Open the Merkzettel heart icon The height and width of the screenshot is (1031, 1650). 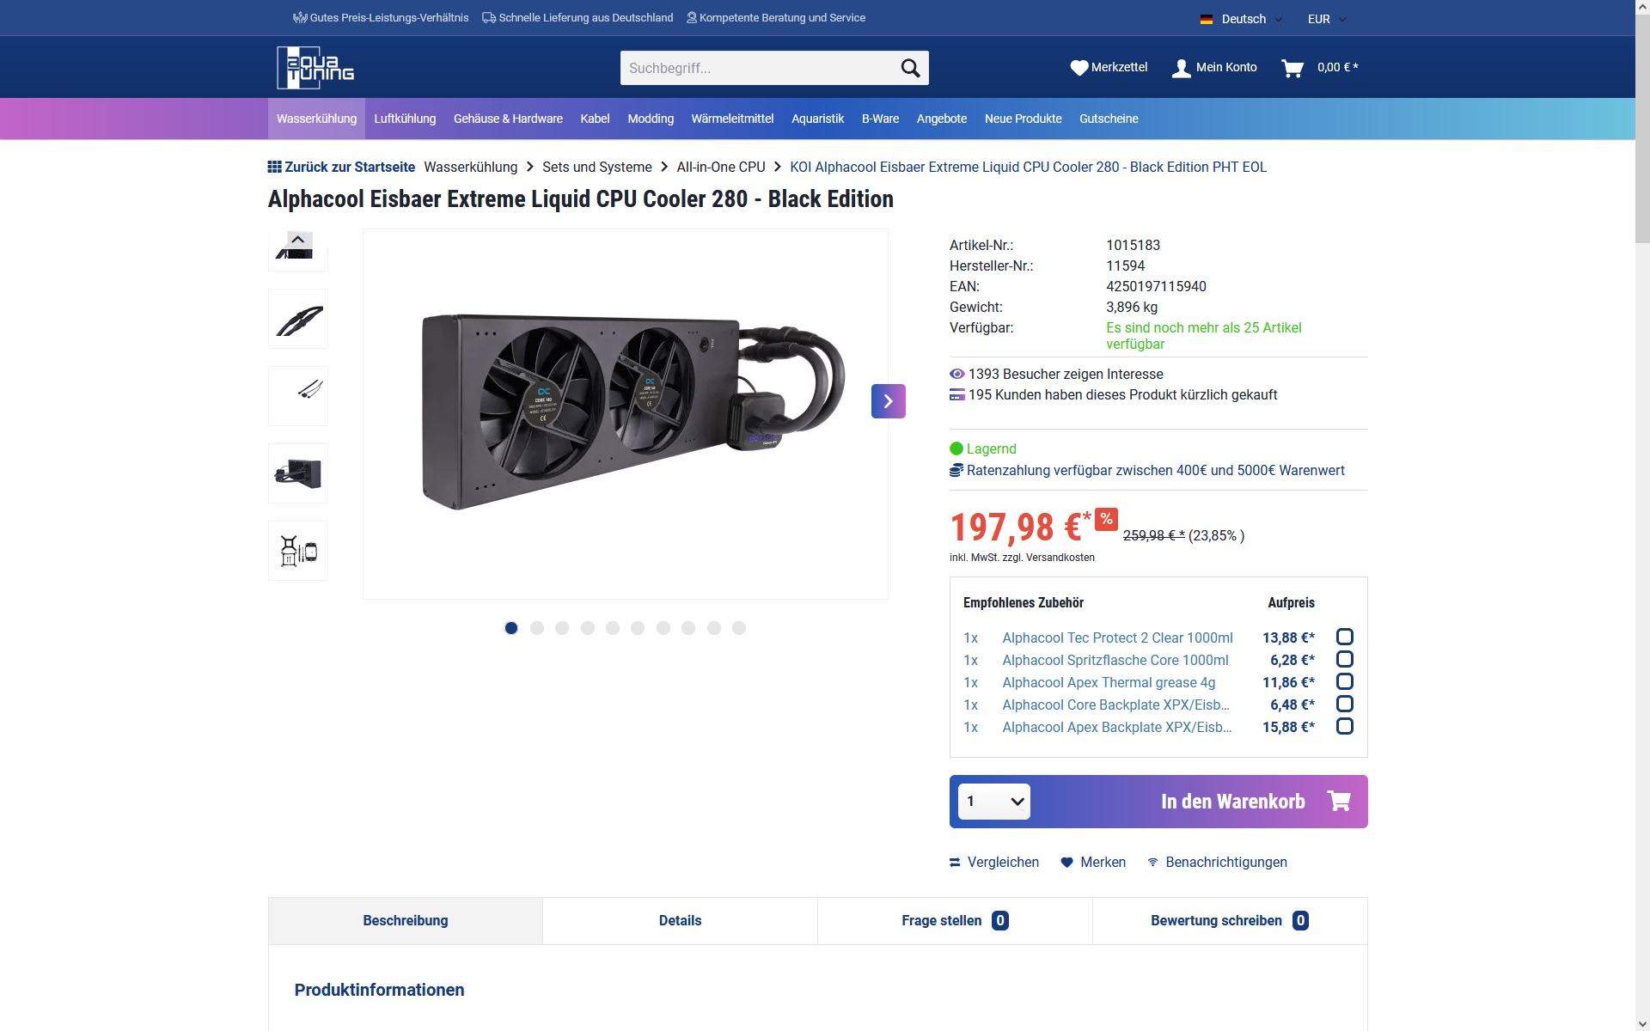pyautogui.click(x=1079, y=67)
